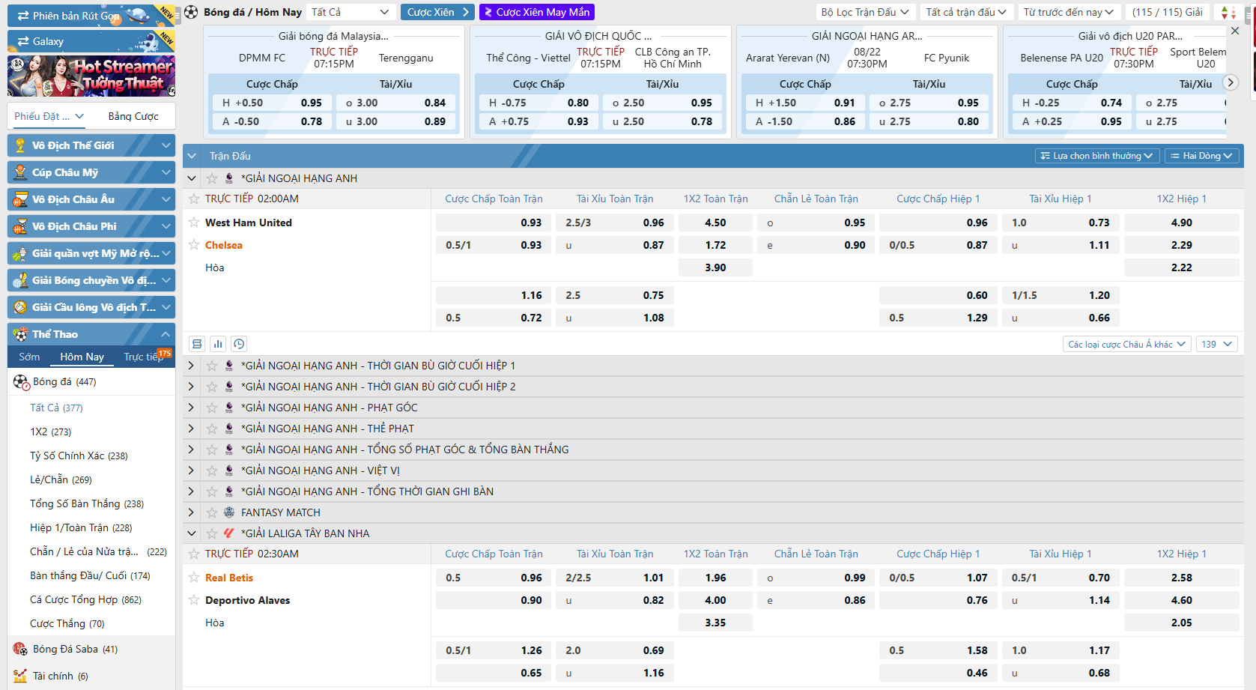Toggle favorite star for Real Betis
This screenshot has width=1256, height=690.
point(194,578)
